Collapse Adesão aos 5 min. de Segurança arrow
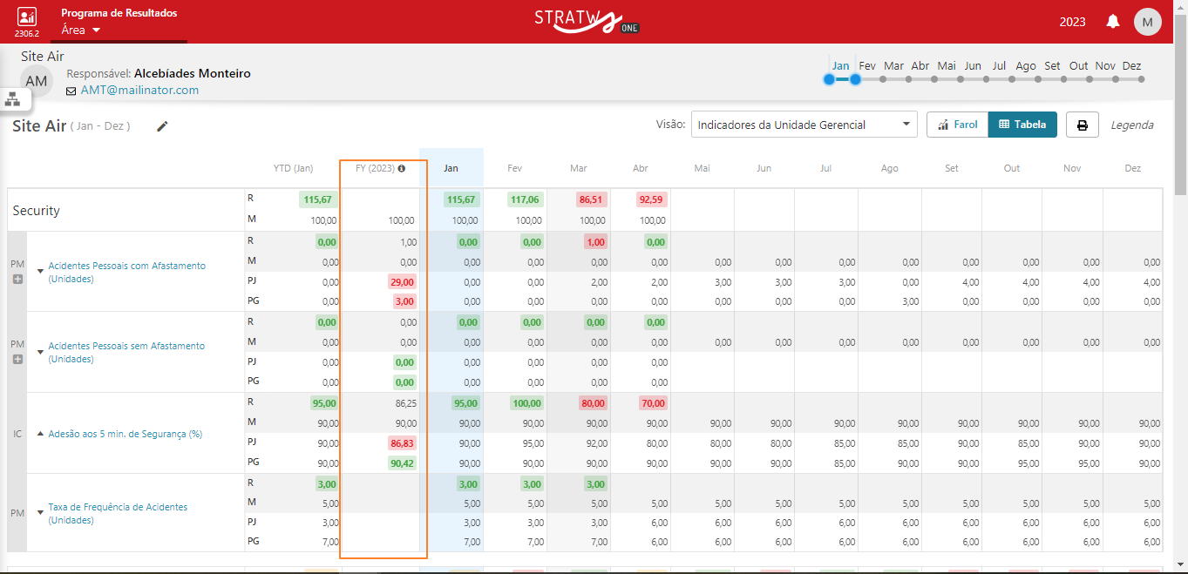 [x=40, y=433]
